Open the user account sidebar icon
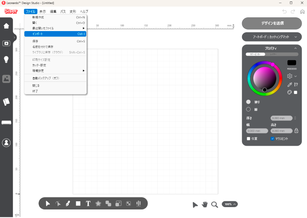Screen dimensions: 307x218 [6, 143]
